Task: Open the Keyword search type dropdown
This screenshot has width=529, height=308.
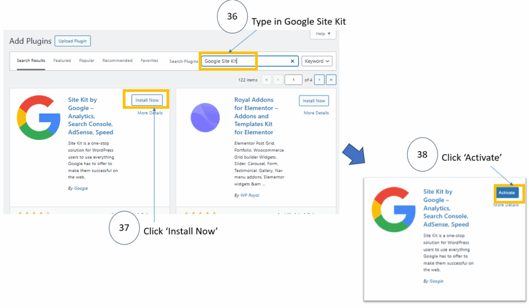Action: tap(317, 61)
